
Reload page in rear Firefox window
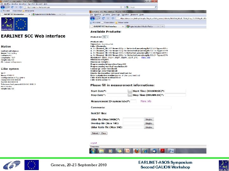click(x=12, y=7)
